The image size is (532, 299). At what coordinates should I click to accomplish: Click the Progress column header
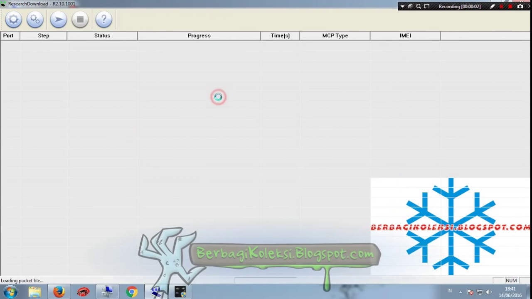199,36
